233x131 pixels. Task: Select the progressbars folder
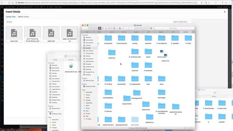pyautogui.click(x=135, y=80)
